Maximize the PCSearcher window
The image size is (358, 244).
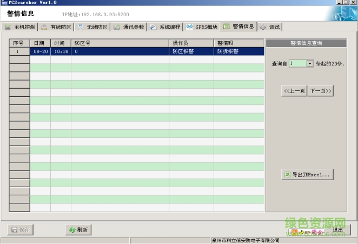(x=346, y=2)
